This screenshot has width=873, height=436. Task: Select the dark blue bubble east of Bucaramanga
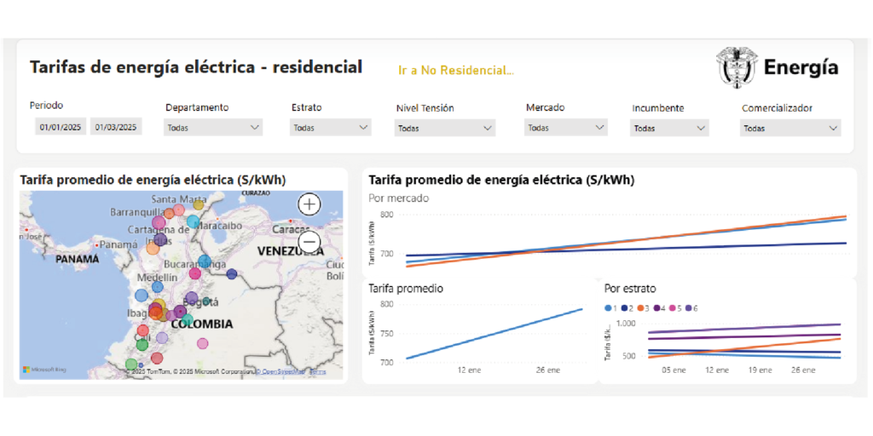pyautogui.click(x=232, y=274)
